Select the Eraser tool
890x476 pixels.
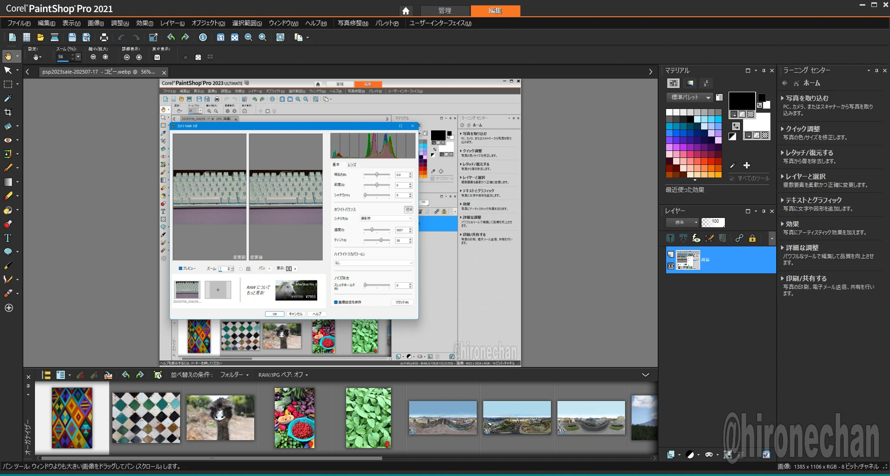[8, 196]
